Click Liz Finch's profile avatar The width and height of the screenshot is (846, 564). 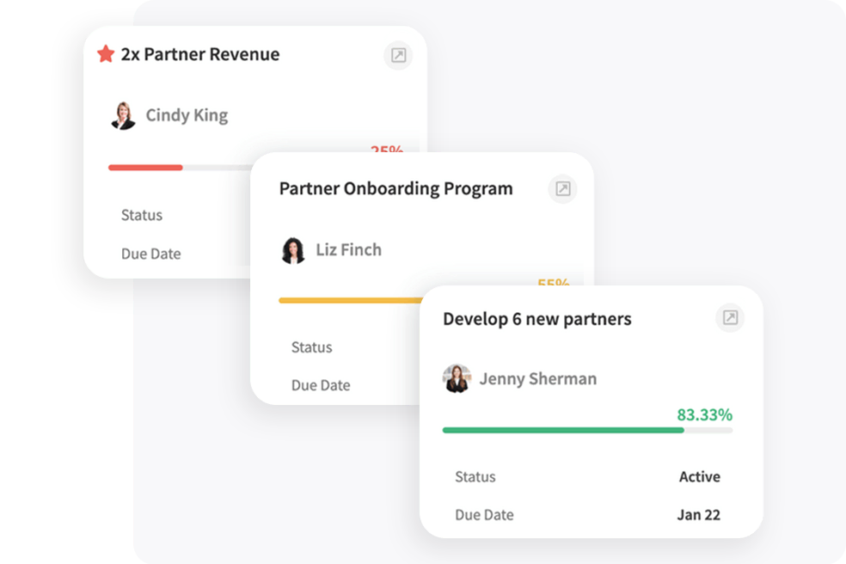[293, 250]
